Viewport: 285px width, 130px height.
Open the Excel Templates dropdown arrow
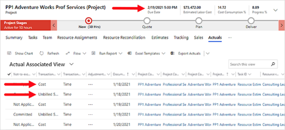pos(163,53)
